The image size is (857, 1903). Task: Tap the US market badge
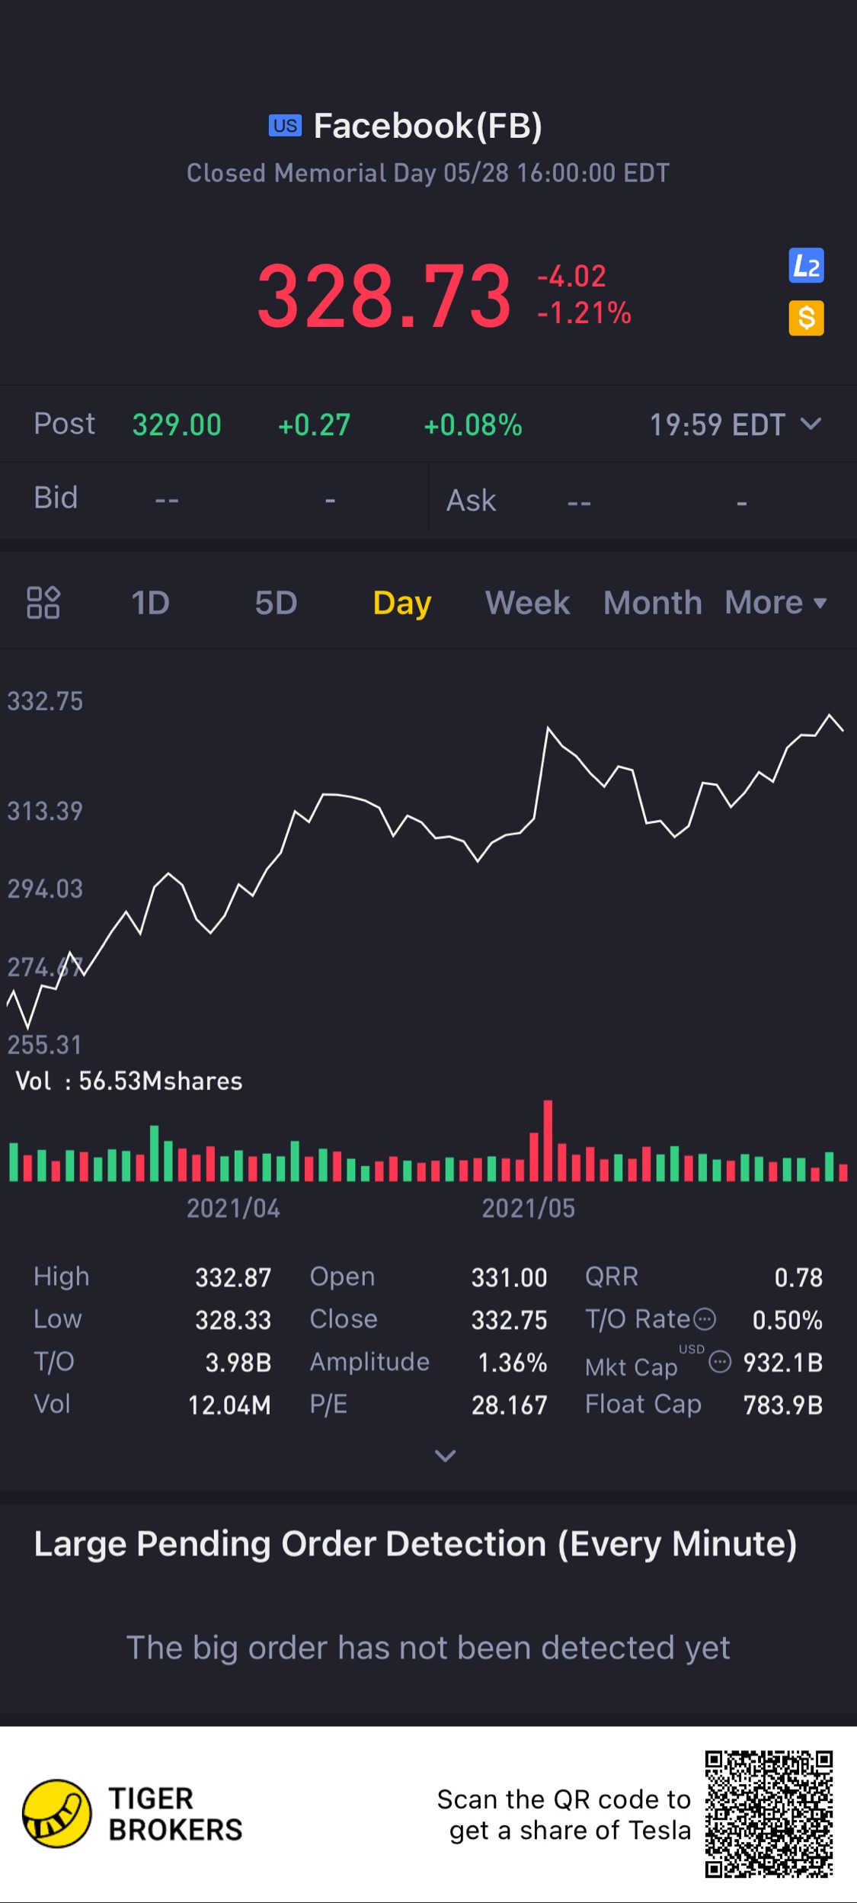click(x=285, y=126)
